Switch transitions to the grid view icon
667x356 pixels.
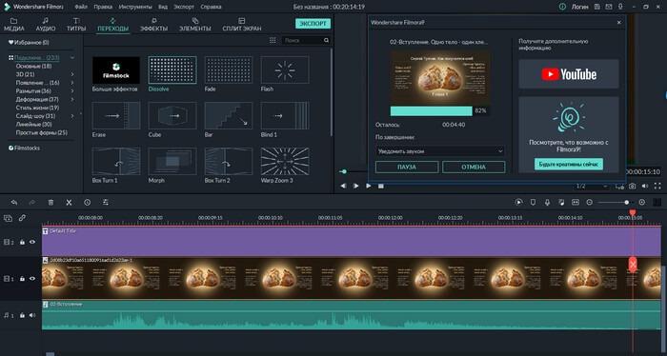point(273,40)
